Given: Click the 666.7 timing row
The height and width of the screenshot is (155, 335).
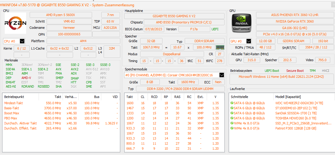Looking at the screenshot, I should pyautogui.click(x=174, y=148).
